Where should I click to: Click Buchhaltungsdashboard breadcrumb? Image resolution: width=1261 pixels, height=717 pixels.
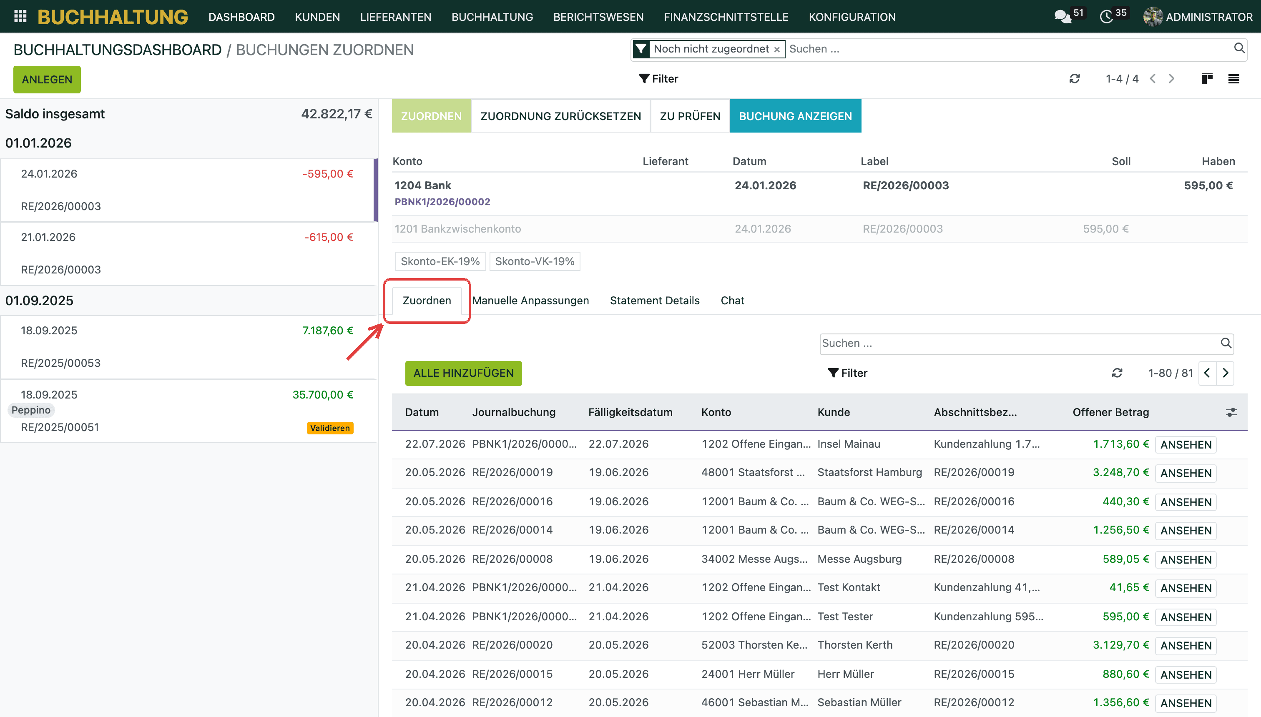point(117,50)
